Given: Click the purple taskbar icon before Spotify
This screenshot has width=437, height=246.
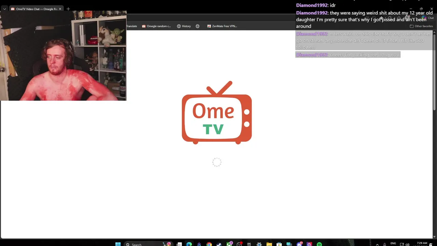Looking at the screenshot, I should [x=309, y=244].
